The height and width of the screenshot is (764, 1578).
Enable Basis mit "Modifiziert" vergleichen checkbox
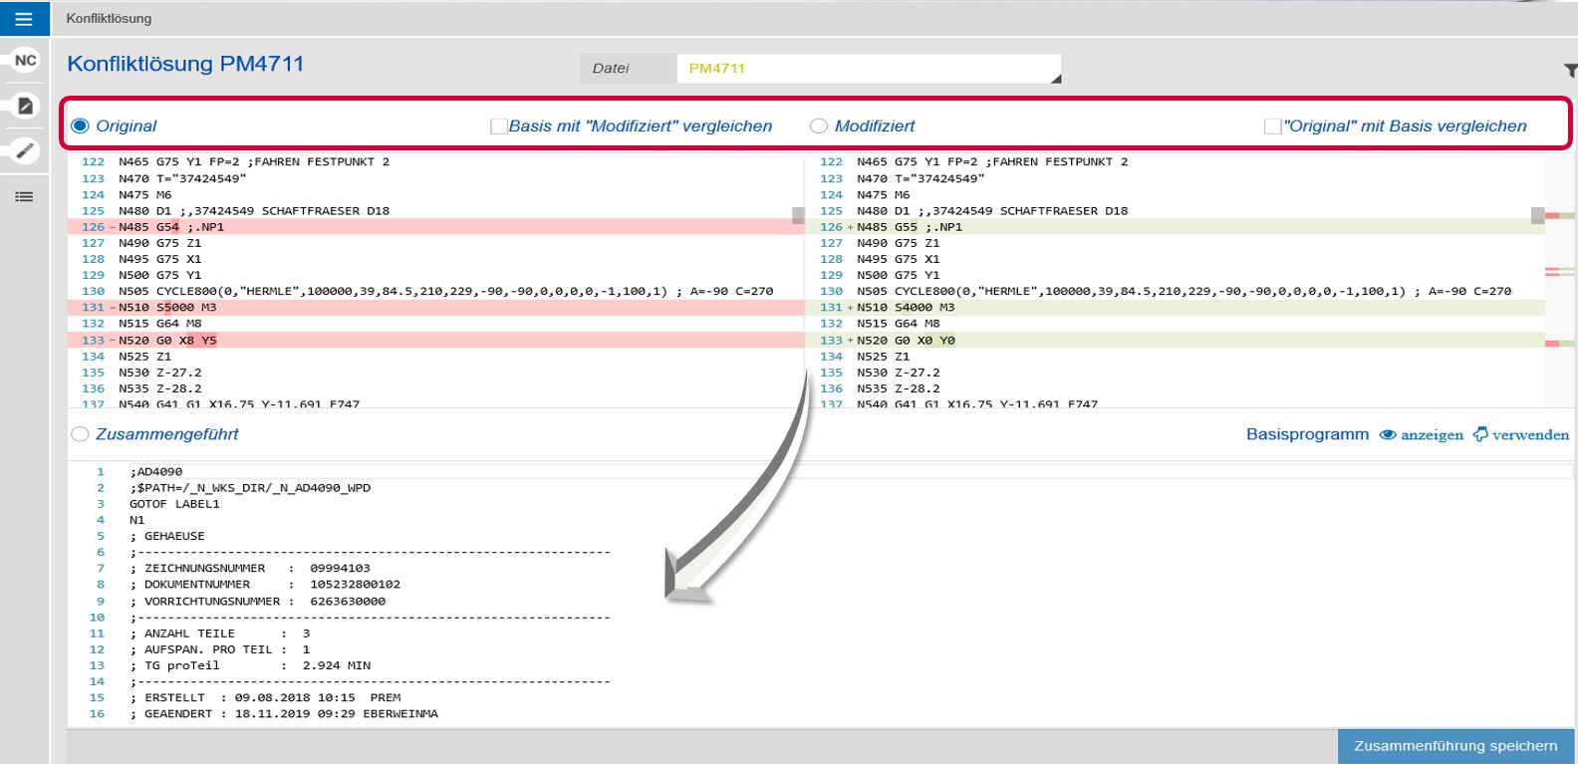(x=498, y=127)
